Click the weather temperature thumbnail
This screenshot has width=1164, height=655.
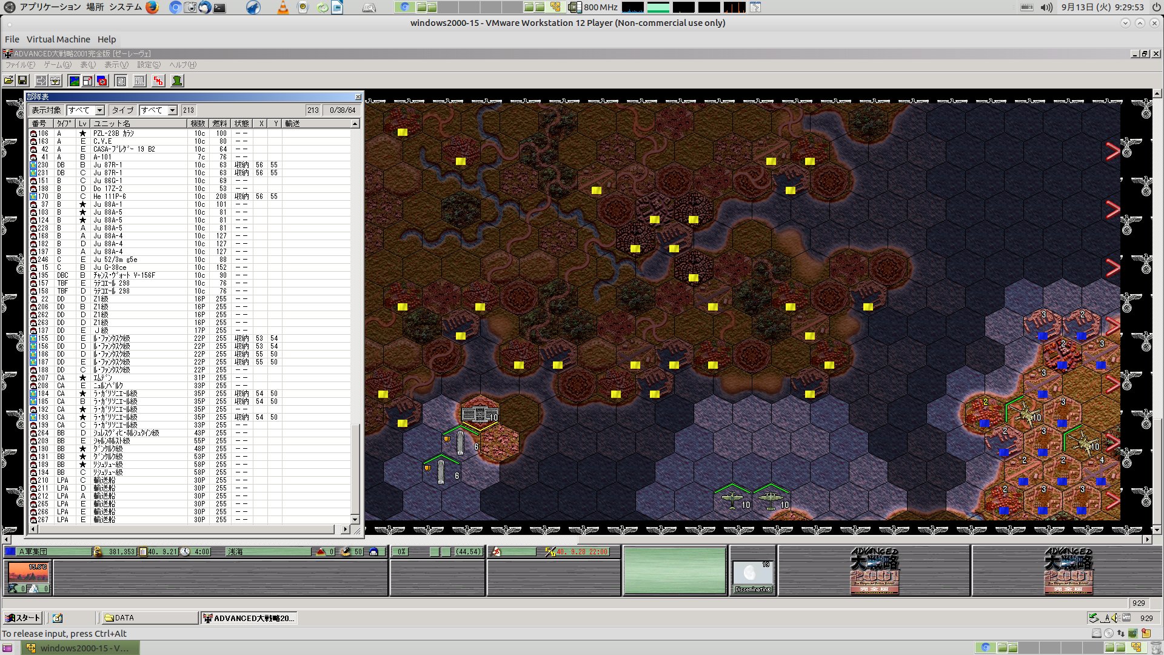pos(28,572)
